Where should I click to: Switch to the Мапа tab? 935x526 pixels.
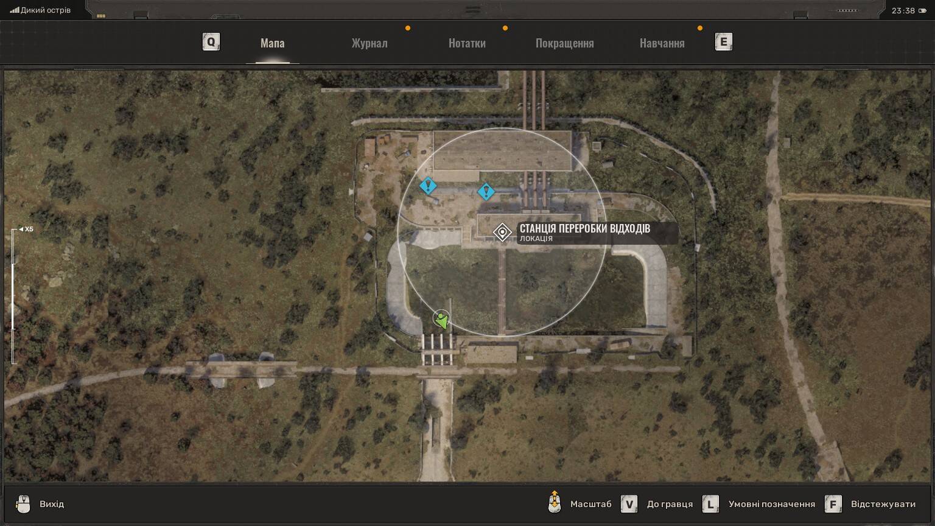click(272, 43)
